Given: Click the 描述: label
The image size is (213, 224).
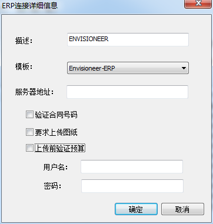Looking at the screenshot, I should [24, 41].
